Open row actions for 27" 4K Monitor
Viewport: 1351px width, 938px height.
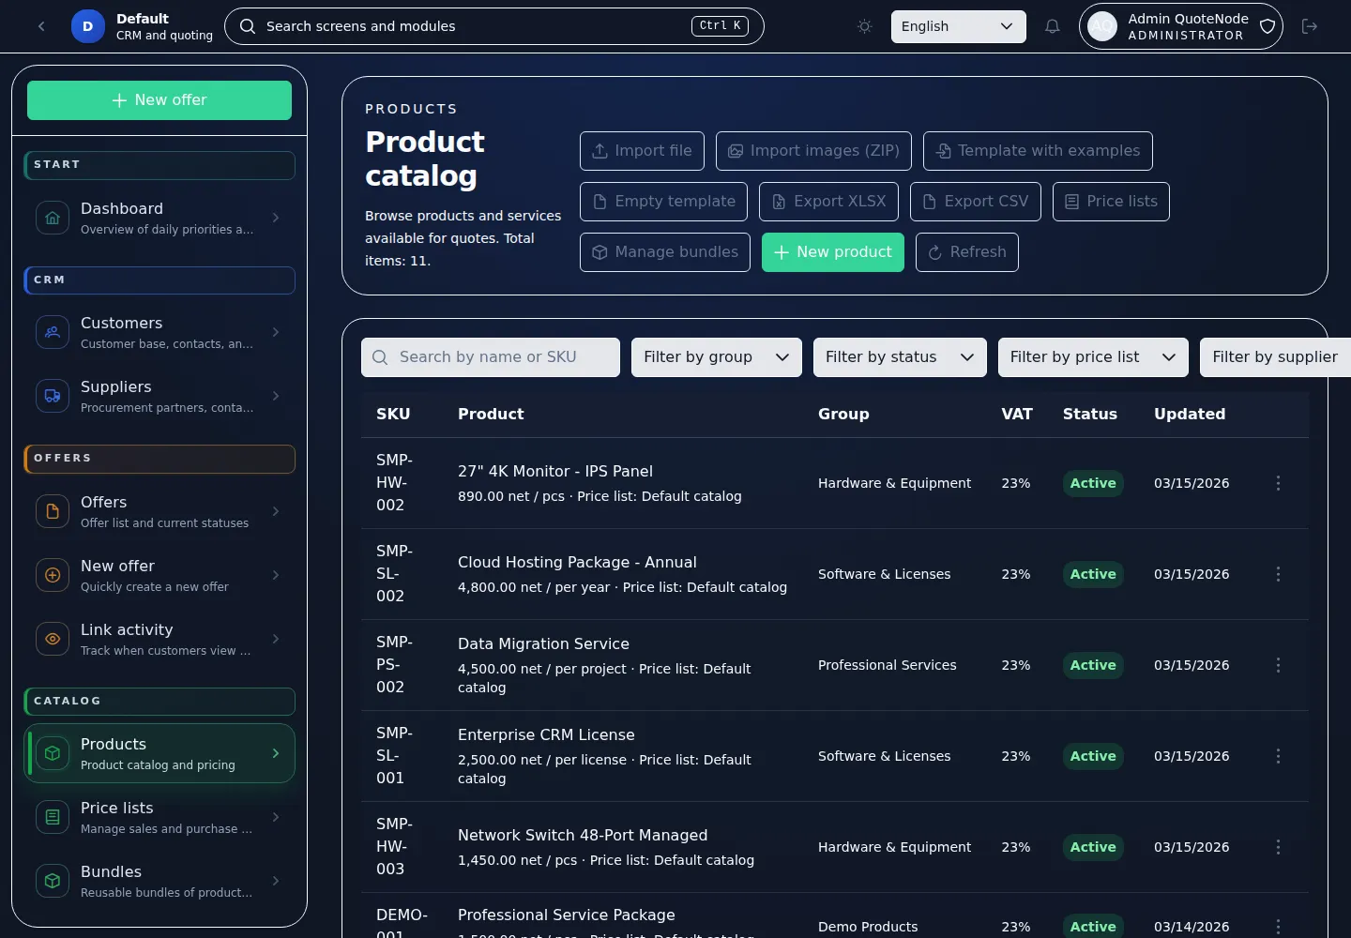(1278, 483)
